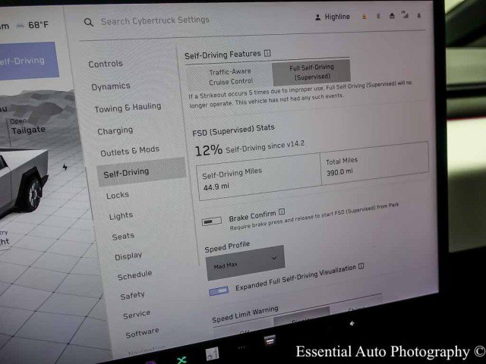Viewport: 486px width, 364px height.
Task: Open Towing & Hauling settings
Action: click(128, 108)
